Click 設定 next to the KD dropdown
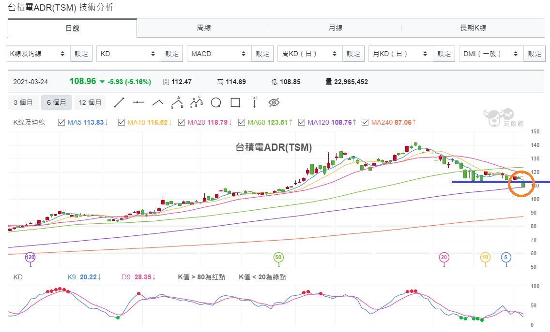The image size is (550, 332). [172, 54]
